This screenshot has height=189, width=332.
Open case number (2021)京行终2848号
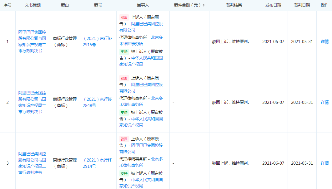point(97,102)
